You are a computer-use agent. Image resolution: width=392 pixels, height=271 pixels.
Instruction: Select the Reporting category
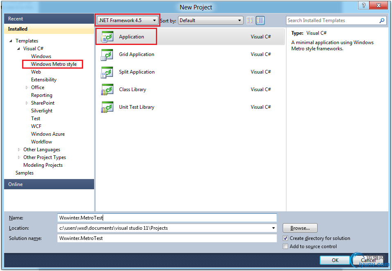tap(42, 95)
